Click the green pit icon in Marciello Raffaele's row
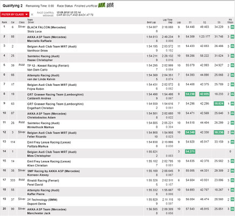The width and height of the screenshot is (235, 216). click(x=232, y=37)
